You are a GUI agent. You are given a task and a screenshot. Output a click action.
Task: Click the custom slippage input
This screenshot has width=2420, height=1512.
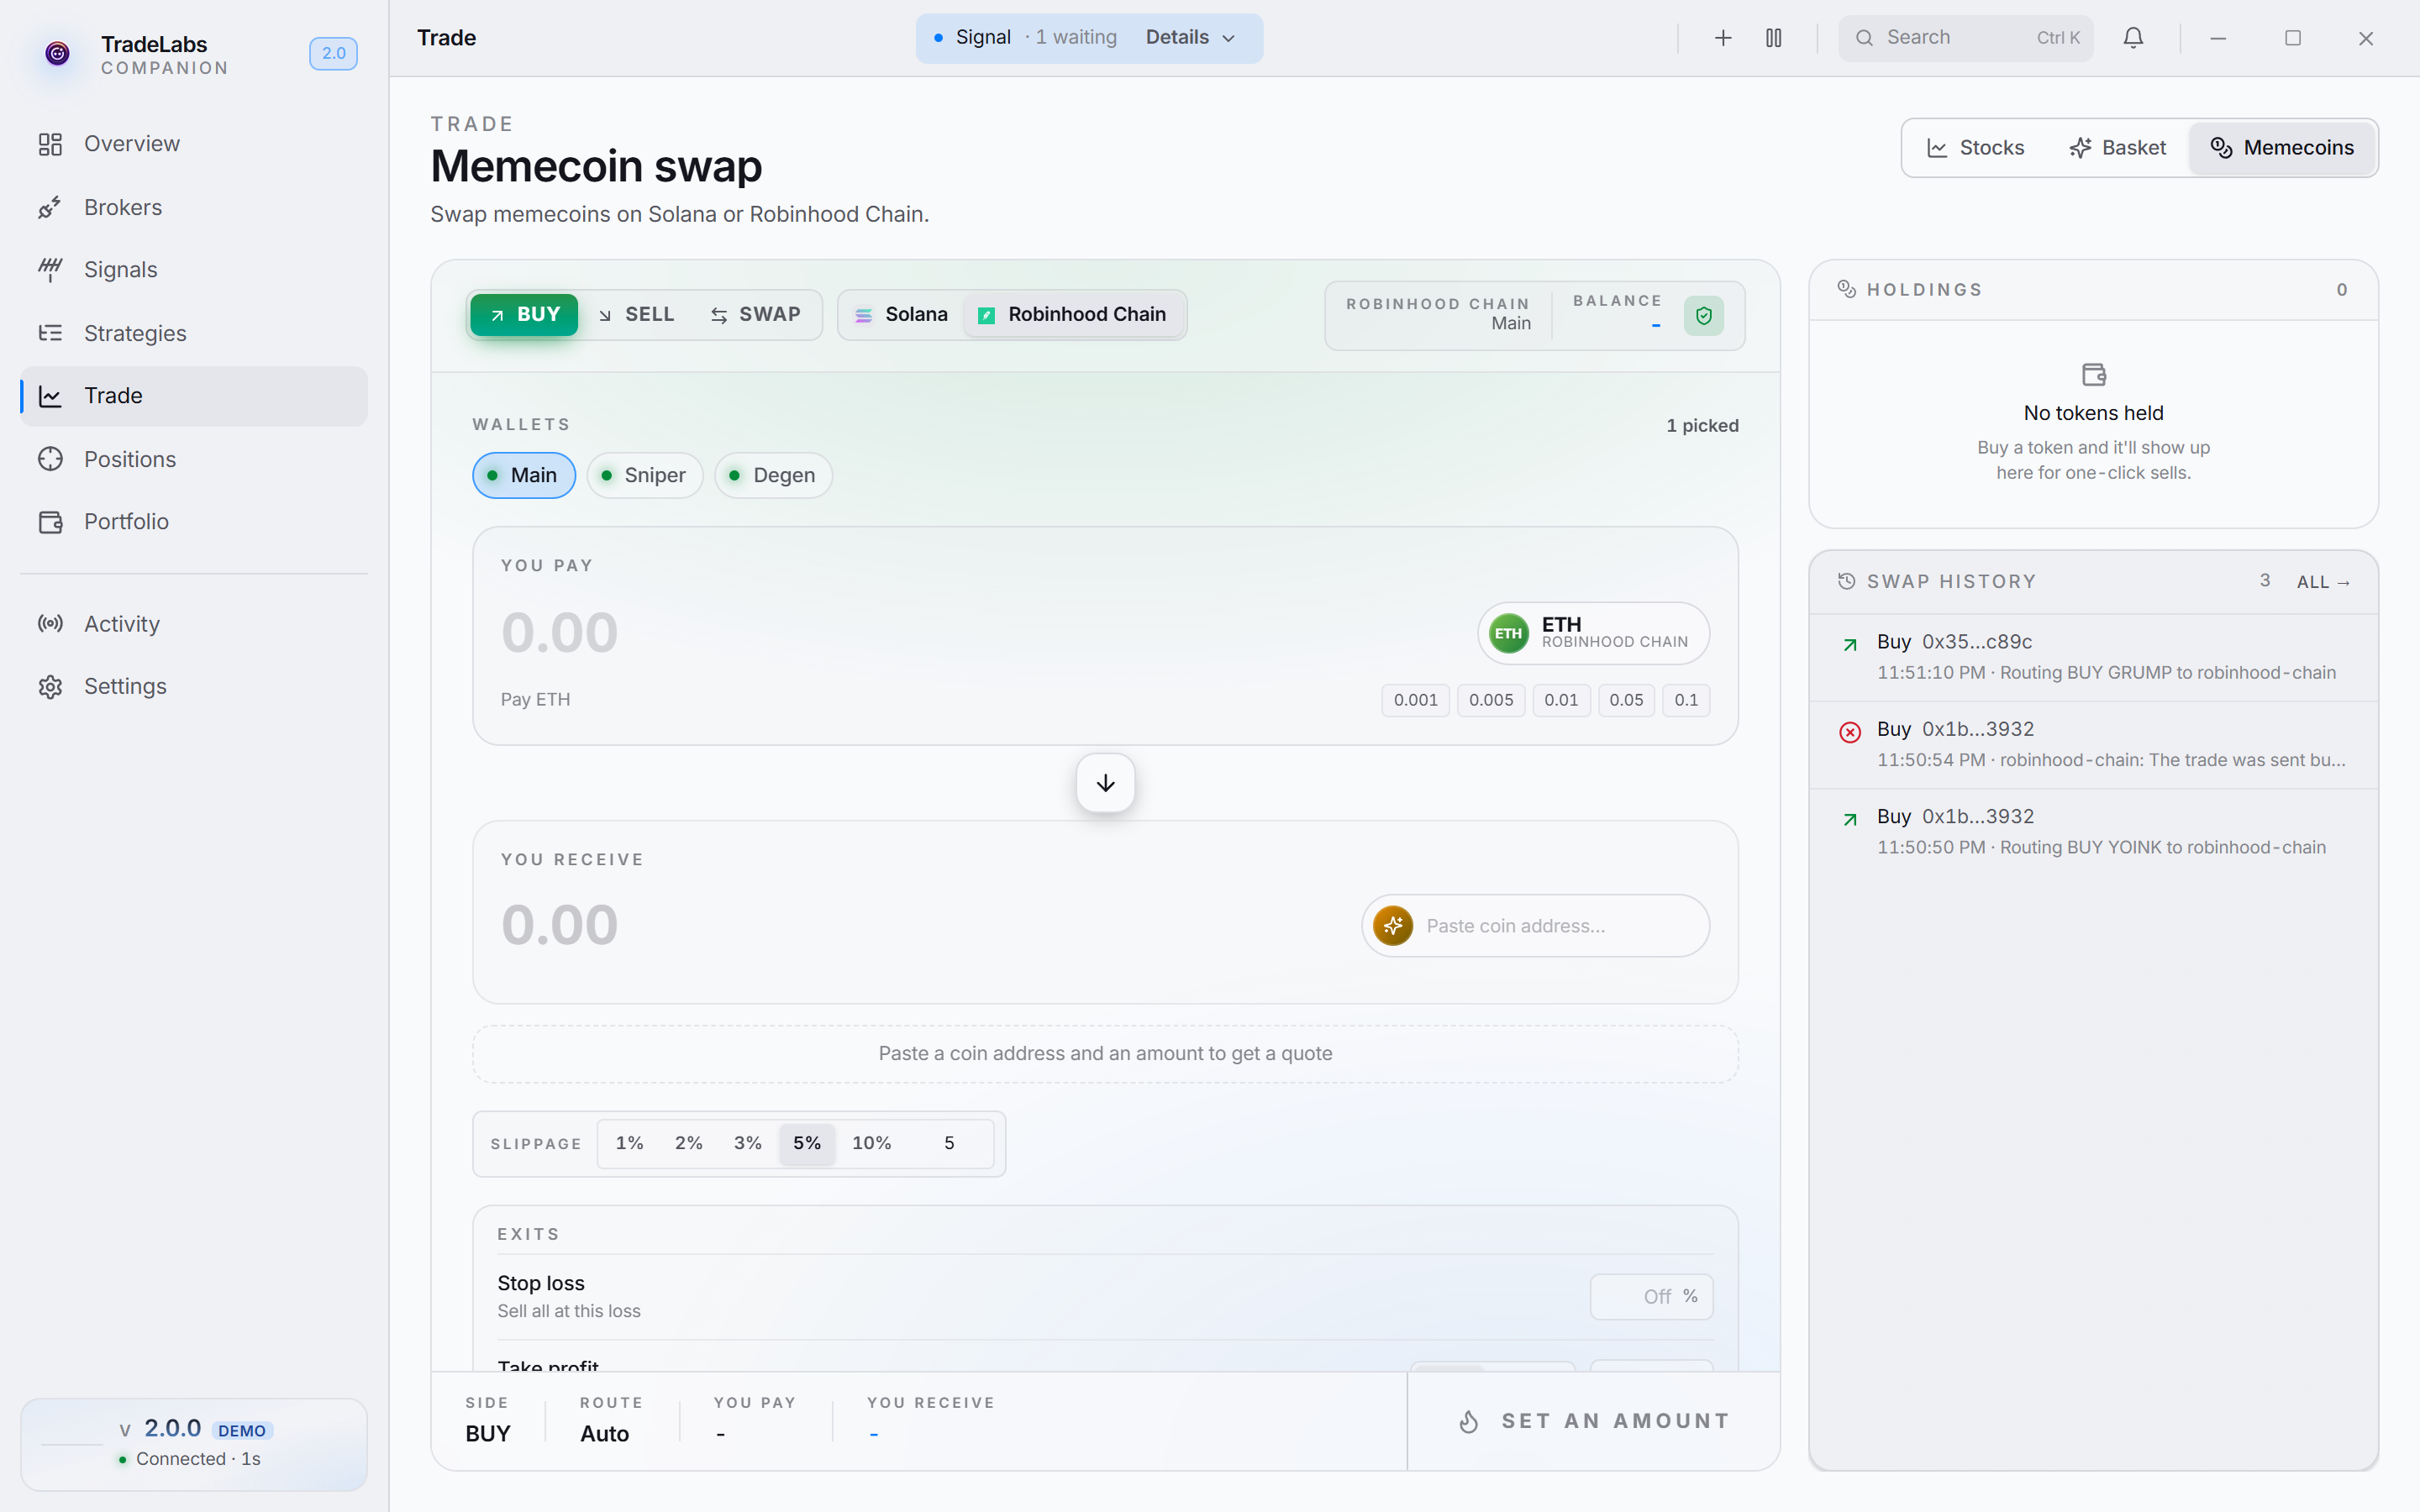[949, 1143]
